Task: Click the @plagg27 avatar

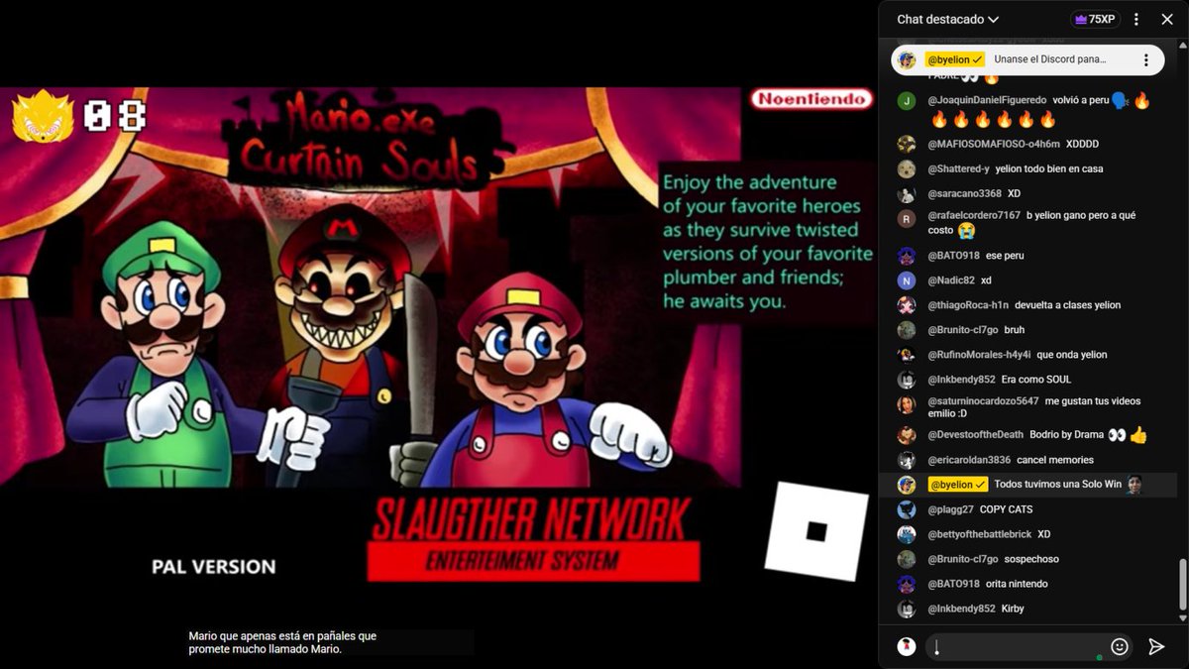Action: point(907,509)
